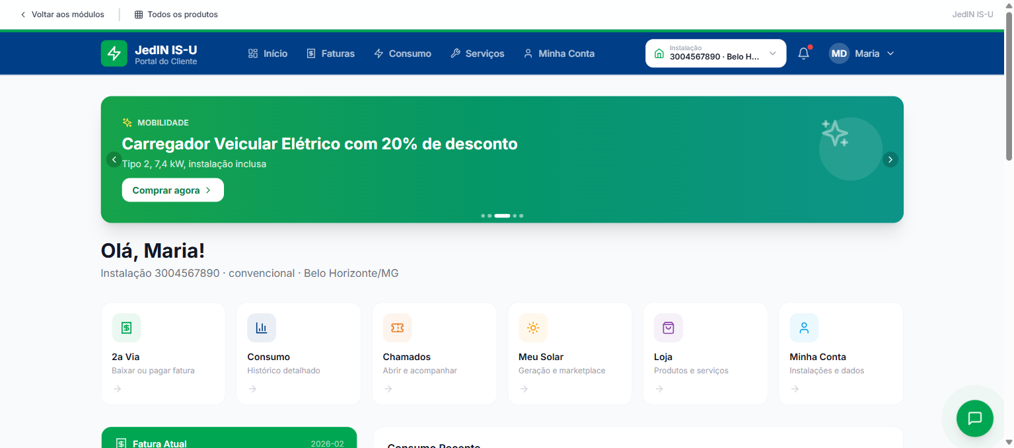Image resolution: width=1014 pixels, height=448 pixels.
Task: Open the Meu Solar sun icon
Action: [x=532, y=328]
